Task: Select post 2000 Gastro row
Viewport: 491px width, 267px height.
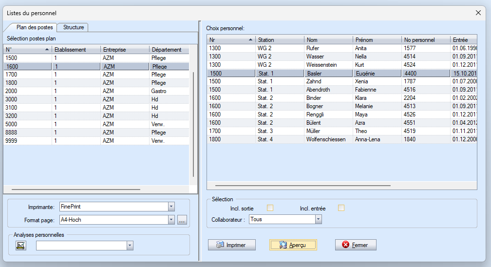Action: [x=97, y=91]
